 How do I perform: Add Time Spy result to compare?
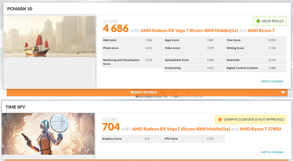click(272, 152)
